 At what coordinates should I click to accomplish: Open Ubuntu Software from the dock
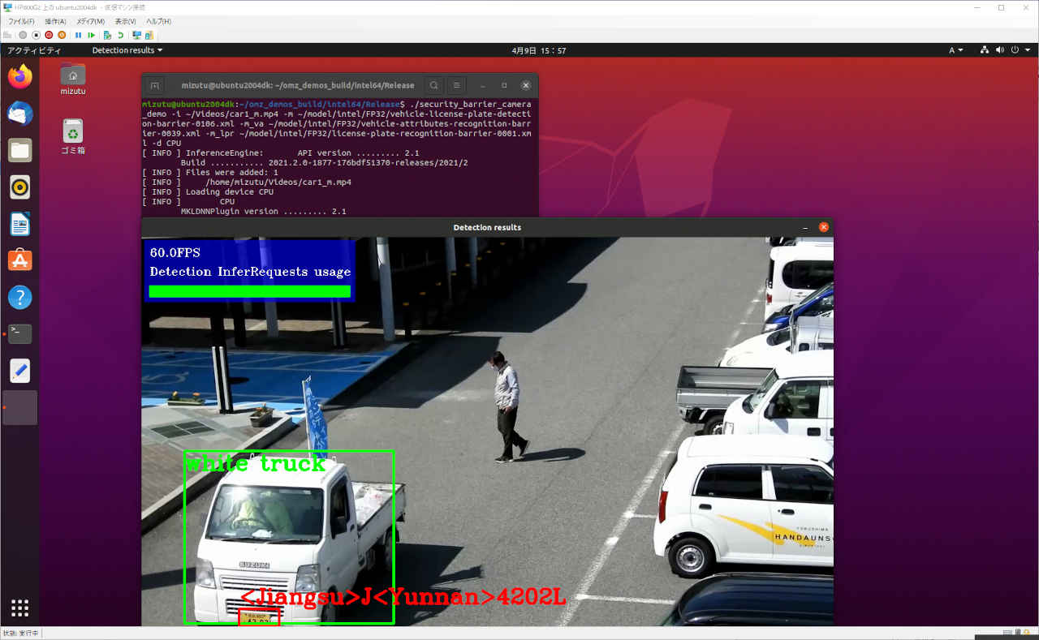pyautogui.click(x=20, y=260)
